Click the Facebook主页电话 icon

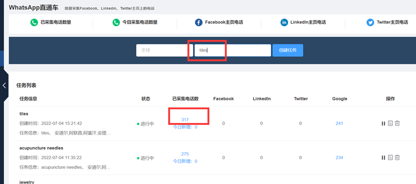[x=198, y=22]
